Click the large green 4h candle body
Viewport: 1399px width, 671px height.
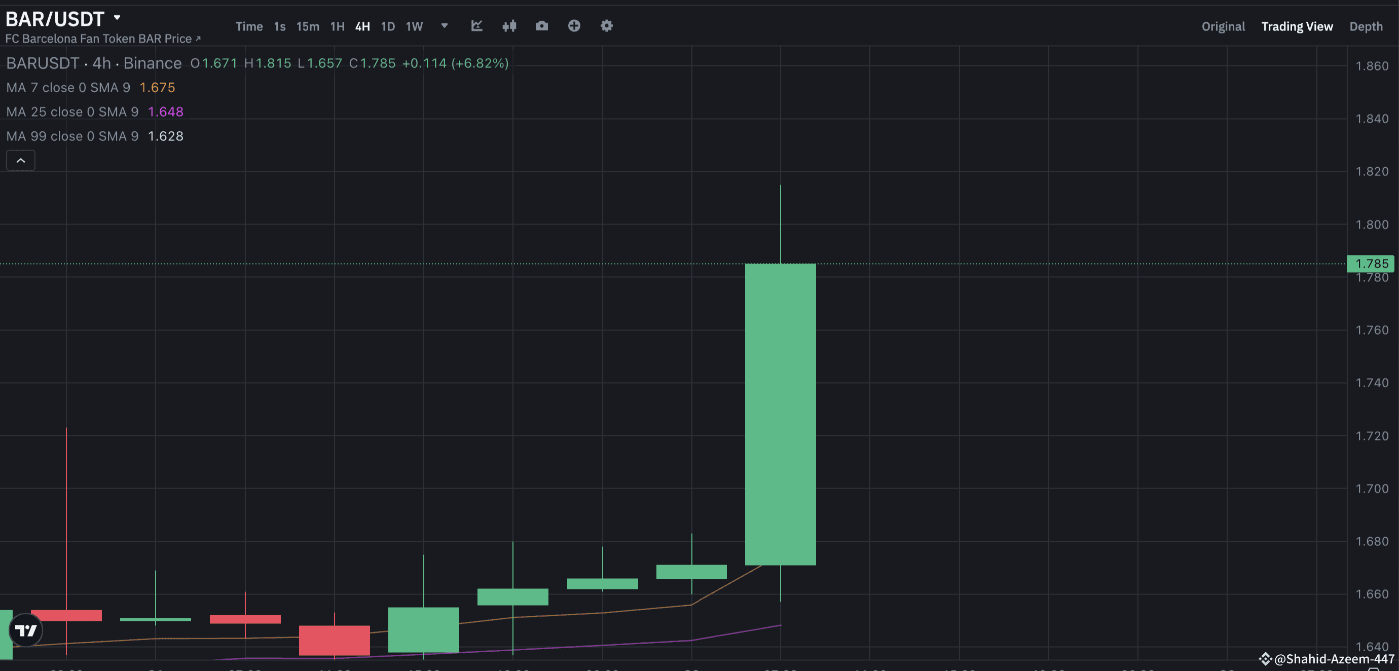click(781, 414)
